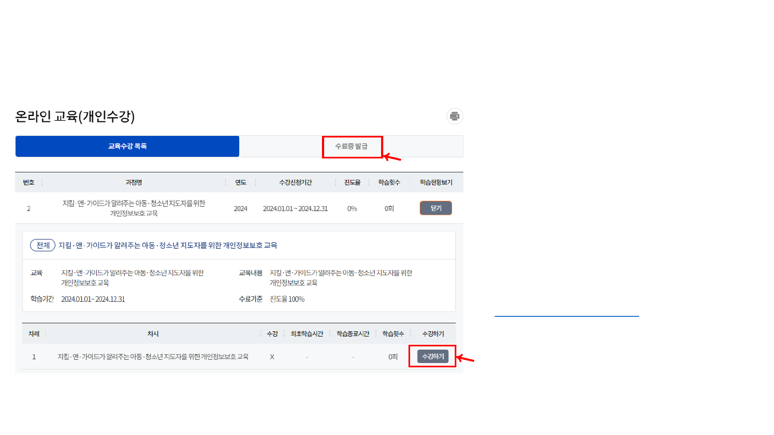
Task: Click the 0회 learning count in row 2
Action: [x=389, y=208]
